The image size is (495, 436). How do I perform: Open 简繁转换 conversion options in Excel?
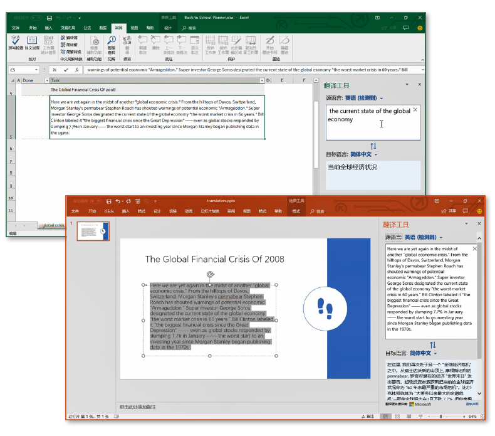pos(71,51)
